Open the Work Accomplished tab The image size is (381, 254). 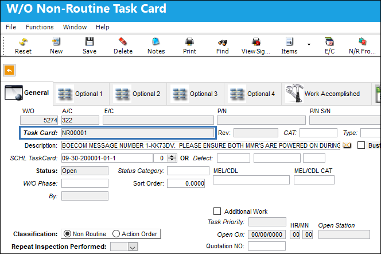(x=326, y=94)
